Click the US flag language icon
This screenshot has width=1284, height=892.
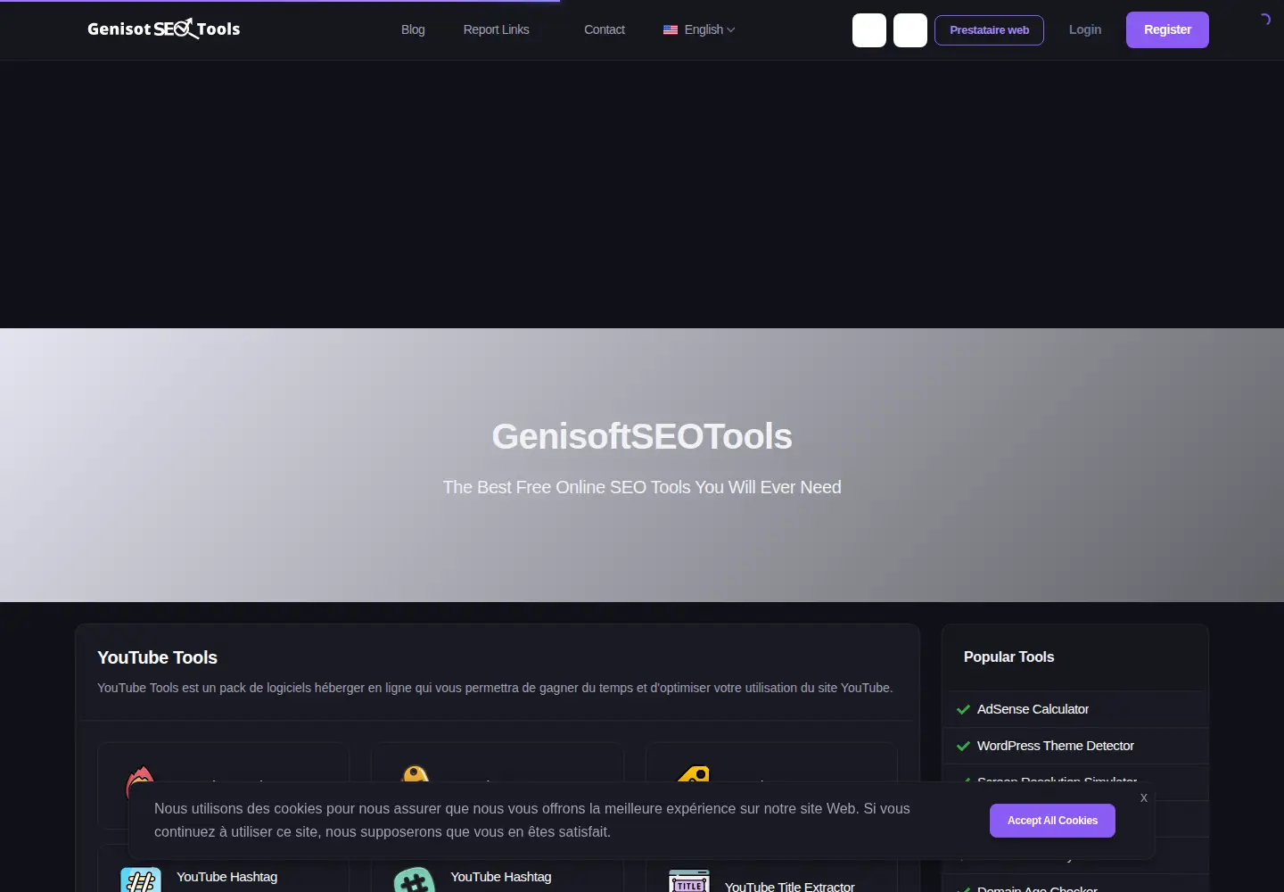pos(671,29)
